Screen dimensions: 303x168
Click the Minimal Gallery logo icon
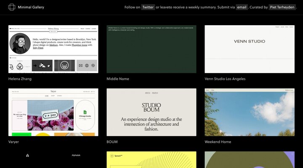[x=12, y=7]
